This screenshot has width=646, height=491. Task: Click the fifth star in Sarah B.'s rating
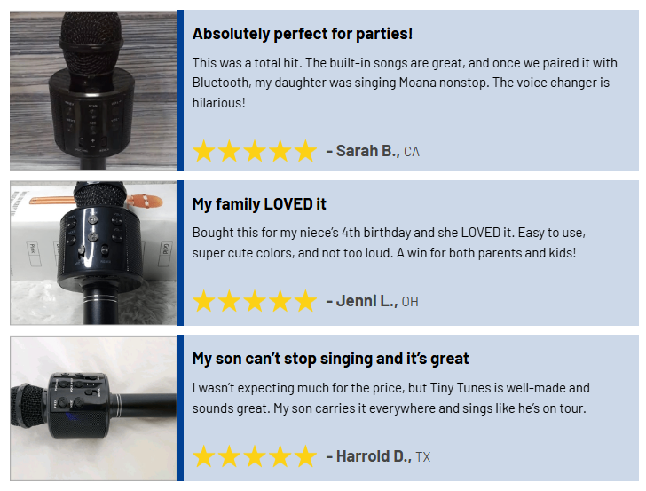pyautogui.click(x=305, y=151)
